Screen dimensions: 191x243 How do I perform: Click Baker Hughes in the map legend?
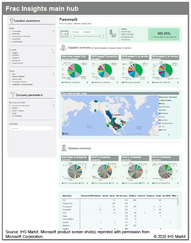pos(165,100)
